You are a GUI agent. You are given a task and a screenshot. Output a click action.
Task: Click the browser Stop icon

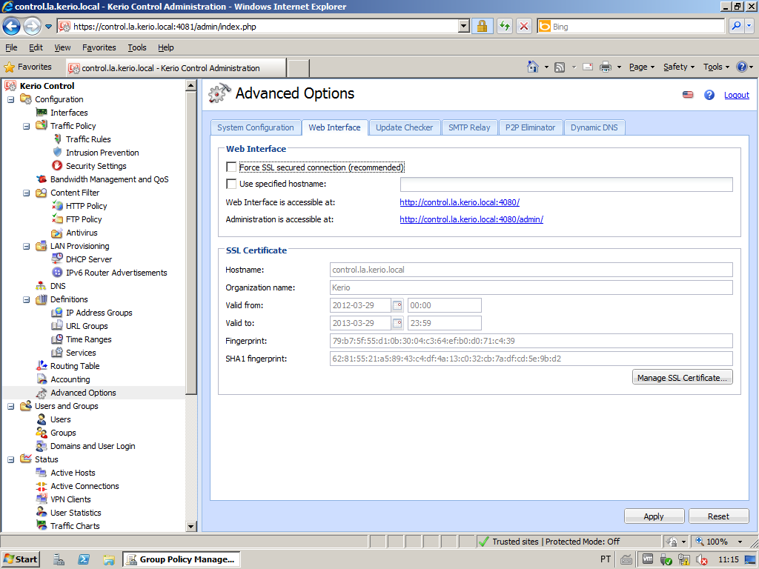pos(524,26)
